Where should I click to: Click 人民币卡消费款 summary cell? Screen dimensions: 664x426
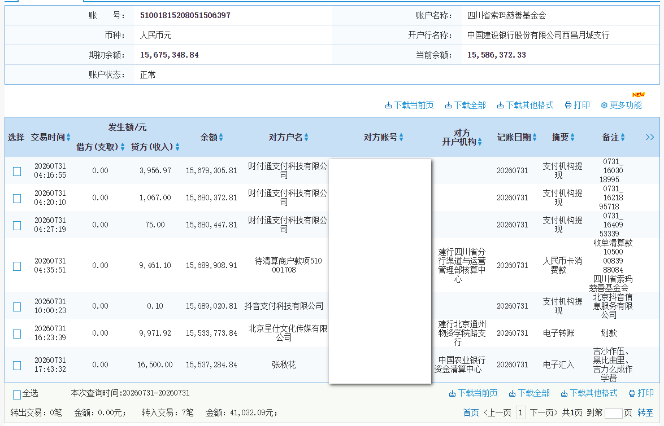click(562, 265)
